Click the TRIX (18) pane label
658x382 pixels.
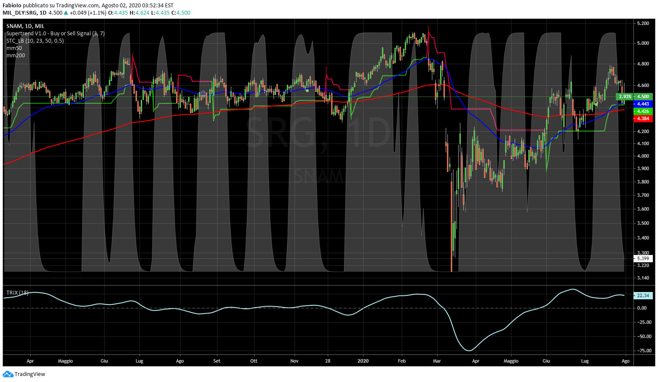[18, 293]
